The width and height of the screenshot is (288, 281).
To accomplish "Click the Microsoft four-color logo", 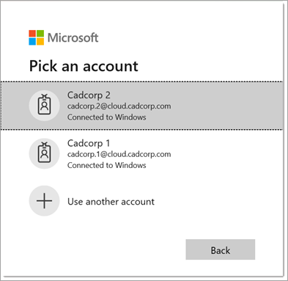I will coord(37,37).
